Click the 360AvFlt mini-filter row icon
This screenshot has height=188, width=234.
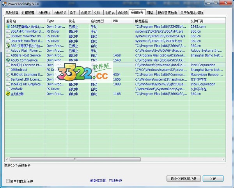tap(8, 31)
